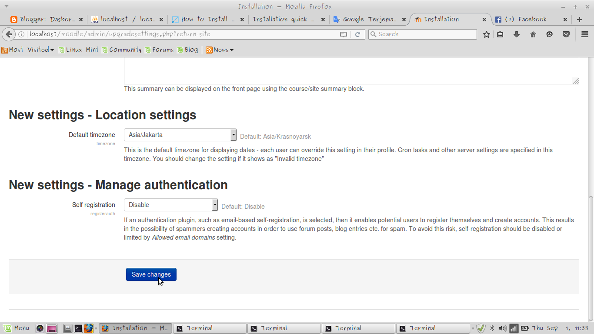594x334 pixels.
Task: Launch Terminal from the panel launcher icon
Action: pyautogui.click(x=78, y=328)
